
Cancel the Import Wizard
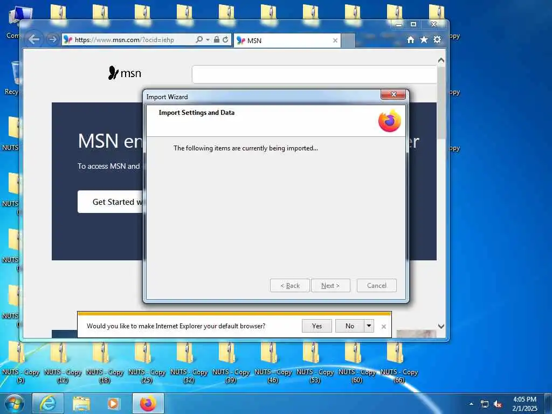click(377, 286)
